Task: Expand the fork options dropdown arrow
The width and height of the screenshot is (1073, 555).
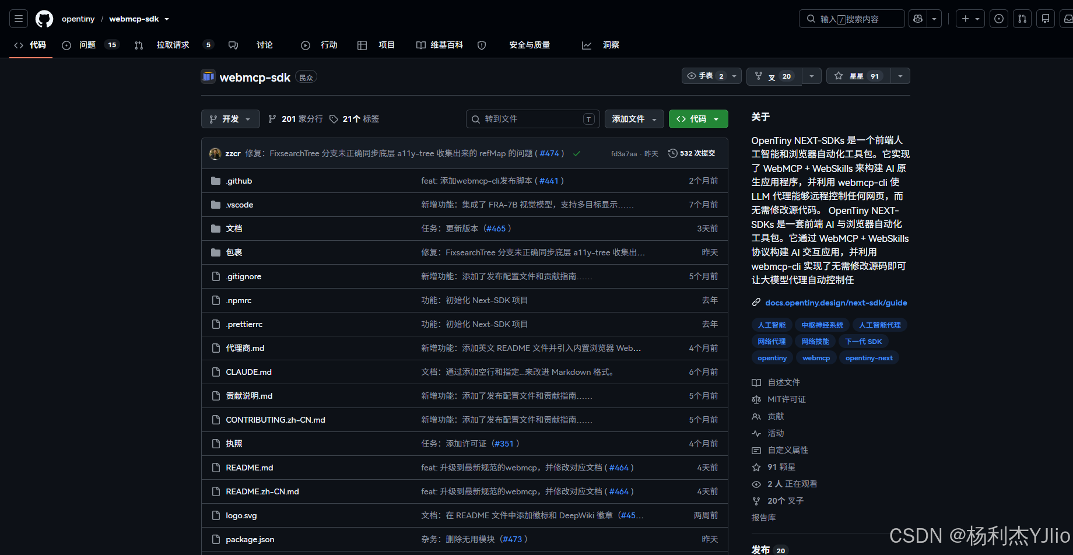Action: pos(812,76)
